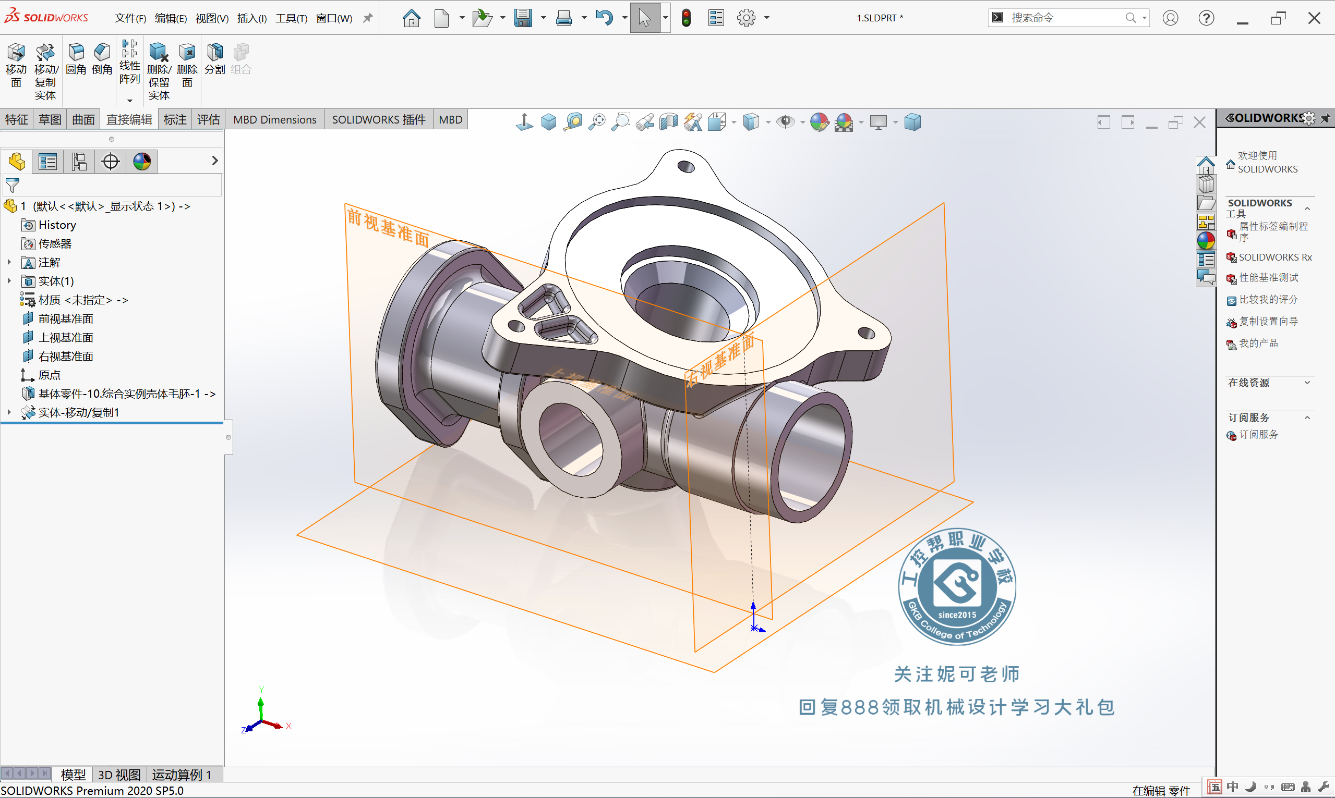Collapse the SOLIDWORKS 工具 section
Screen dimensions: 1335x798
(1307, 208)
